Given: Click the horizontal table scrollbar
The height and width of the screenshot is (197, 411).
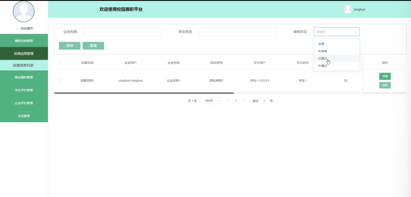Looking at the screenshot, I should [144, 93].
